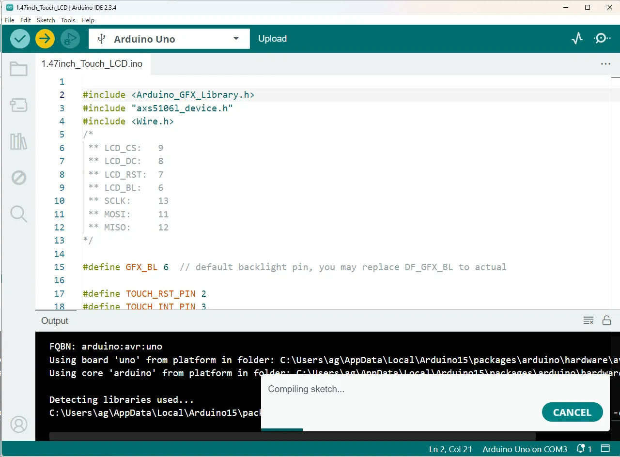The image size is (620, 457).
Task: Open the Sketch menu
Action: point(46,20)
